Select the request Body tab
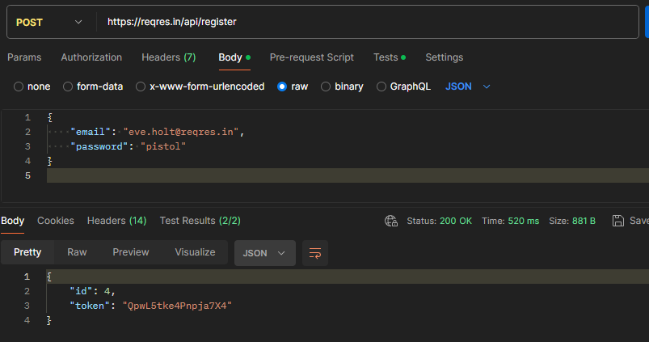 click(234, 57)
